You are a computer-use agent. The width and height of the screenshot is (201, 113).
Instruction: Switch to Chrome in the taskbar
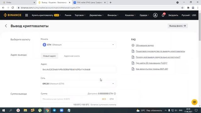point(47,110)
